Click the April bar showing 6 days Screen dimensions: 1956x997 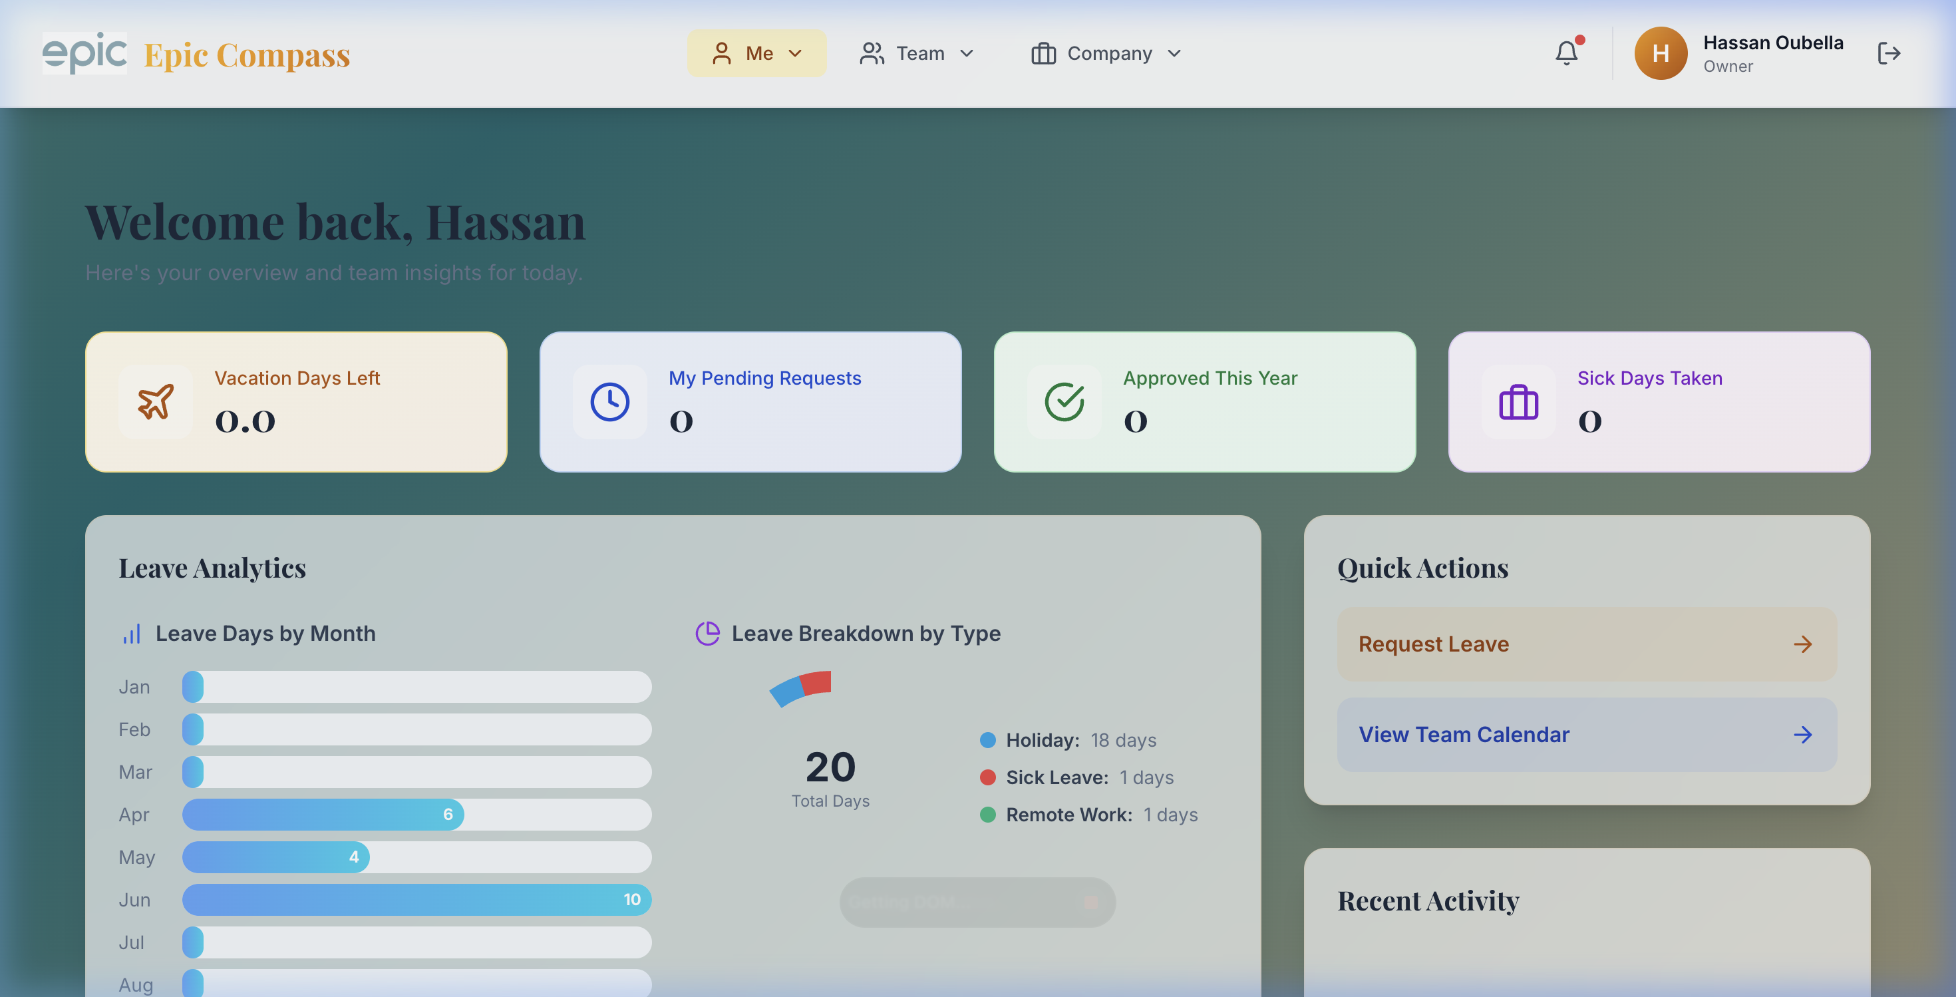pyautogui.click(x=323, y=815)
